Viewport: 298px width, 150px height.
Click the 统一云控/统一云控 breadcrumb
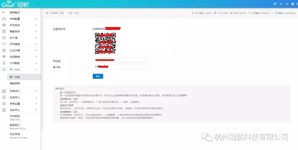coord(55,13)
